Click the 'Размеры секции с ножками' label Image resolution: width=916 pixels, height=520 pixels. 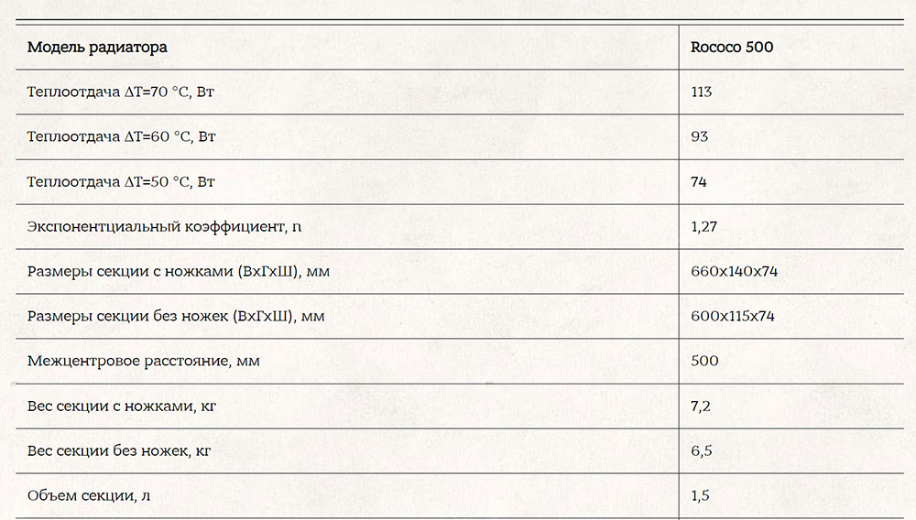(x=179, y=271)
